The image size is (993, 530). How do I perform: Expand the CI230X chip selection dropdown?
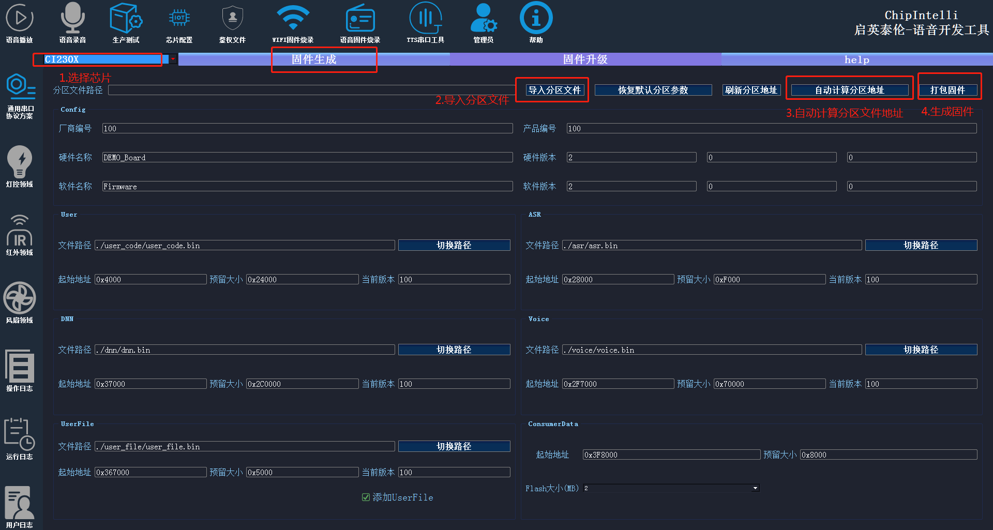click(x=173, y=59)
